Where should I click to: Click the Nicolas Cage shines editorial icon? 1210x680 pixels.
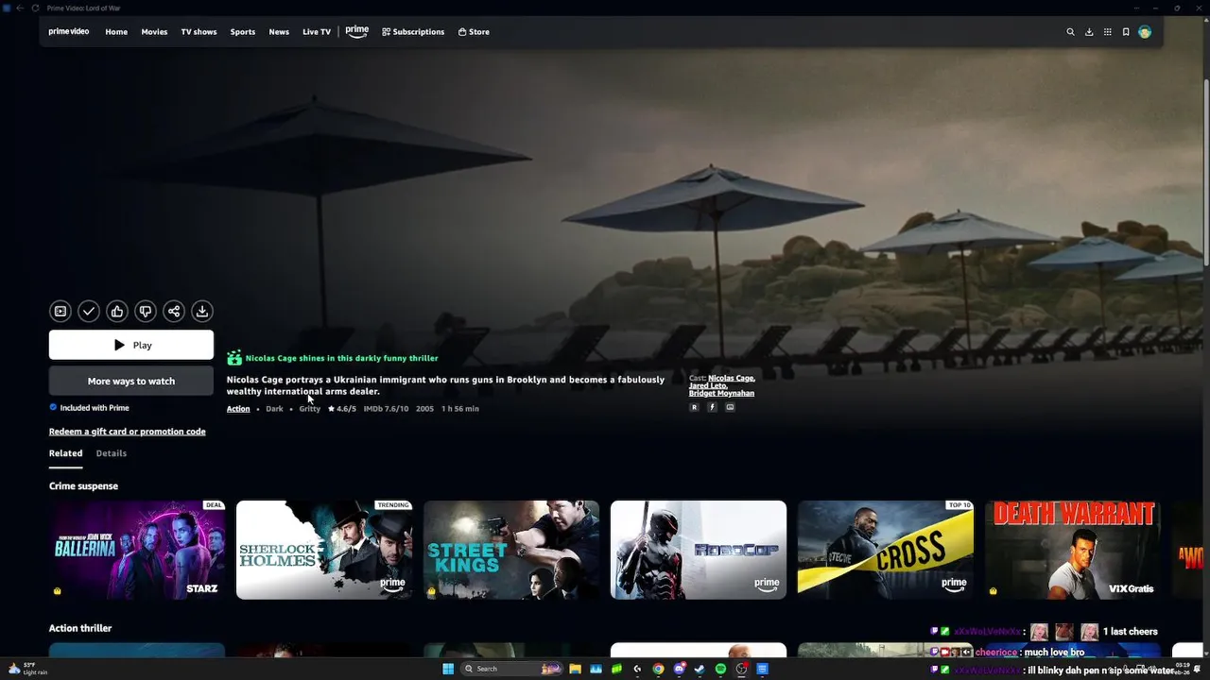coord(234,358)
